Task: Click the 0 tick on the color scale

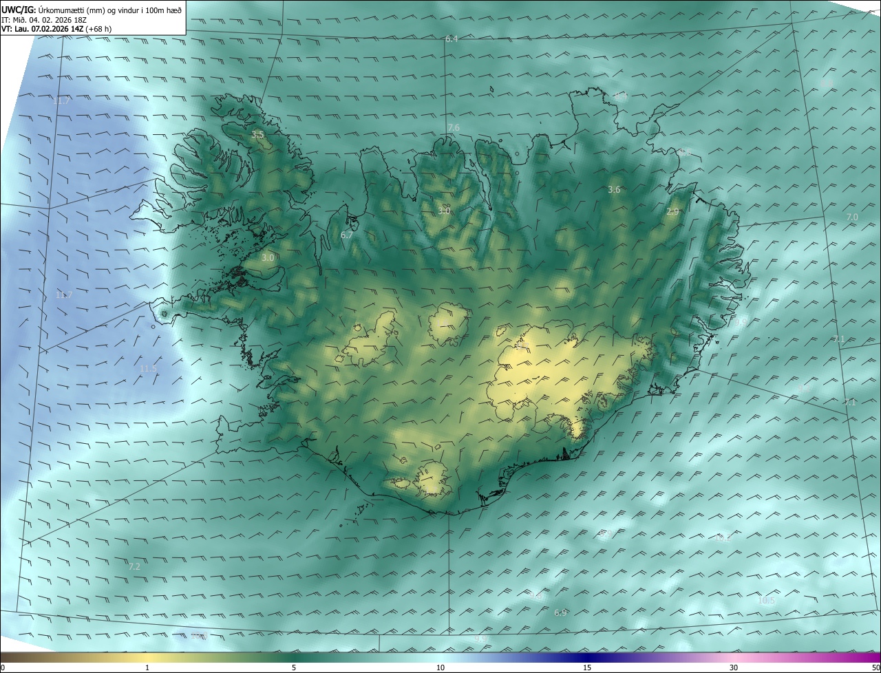Action: (x=3, y=667)
